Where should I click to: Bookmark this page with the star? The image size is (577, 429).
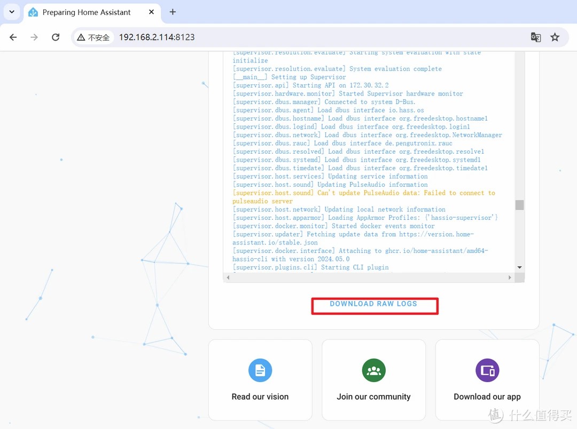click(555, 37)
